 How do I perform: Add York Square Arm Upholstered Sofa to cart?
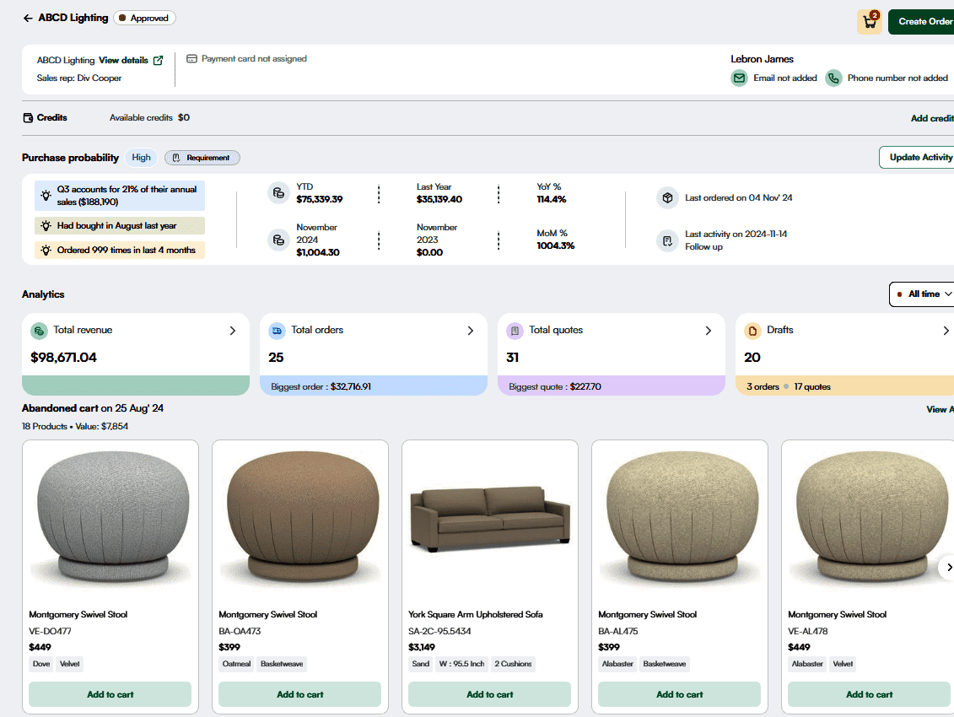(489, 694)
